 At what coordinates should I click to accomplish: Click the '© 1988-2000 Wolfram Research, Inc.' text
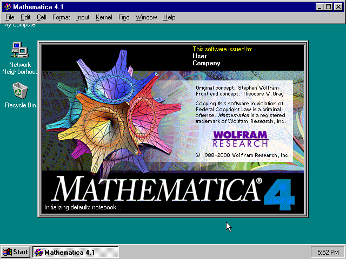(242, 155)
